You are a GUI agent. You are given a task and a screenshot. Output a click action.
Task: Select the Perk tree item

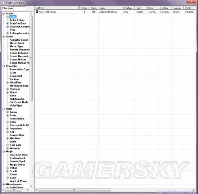(13, 30)
